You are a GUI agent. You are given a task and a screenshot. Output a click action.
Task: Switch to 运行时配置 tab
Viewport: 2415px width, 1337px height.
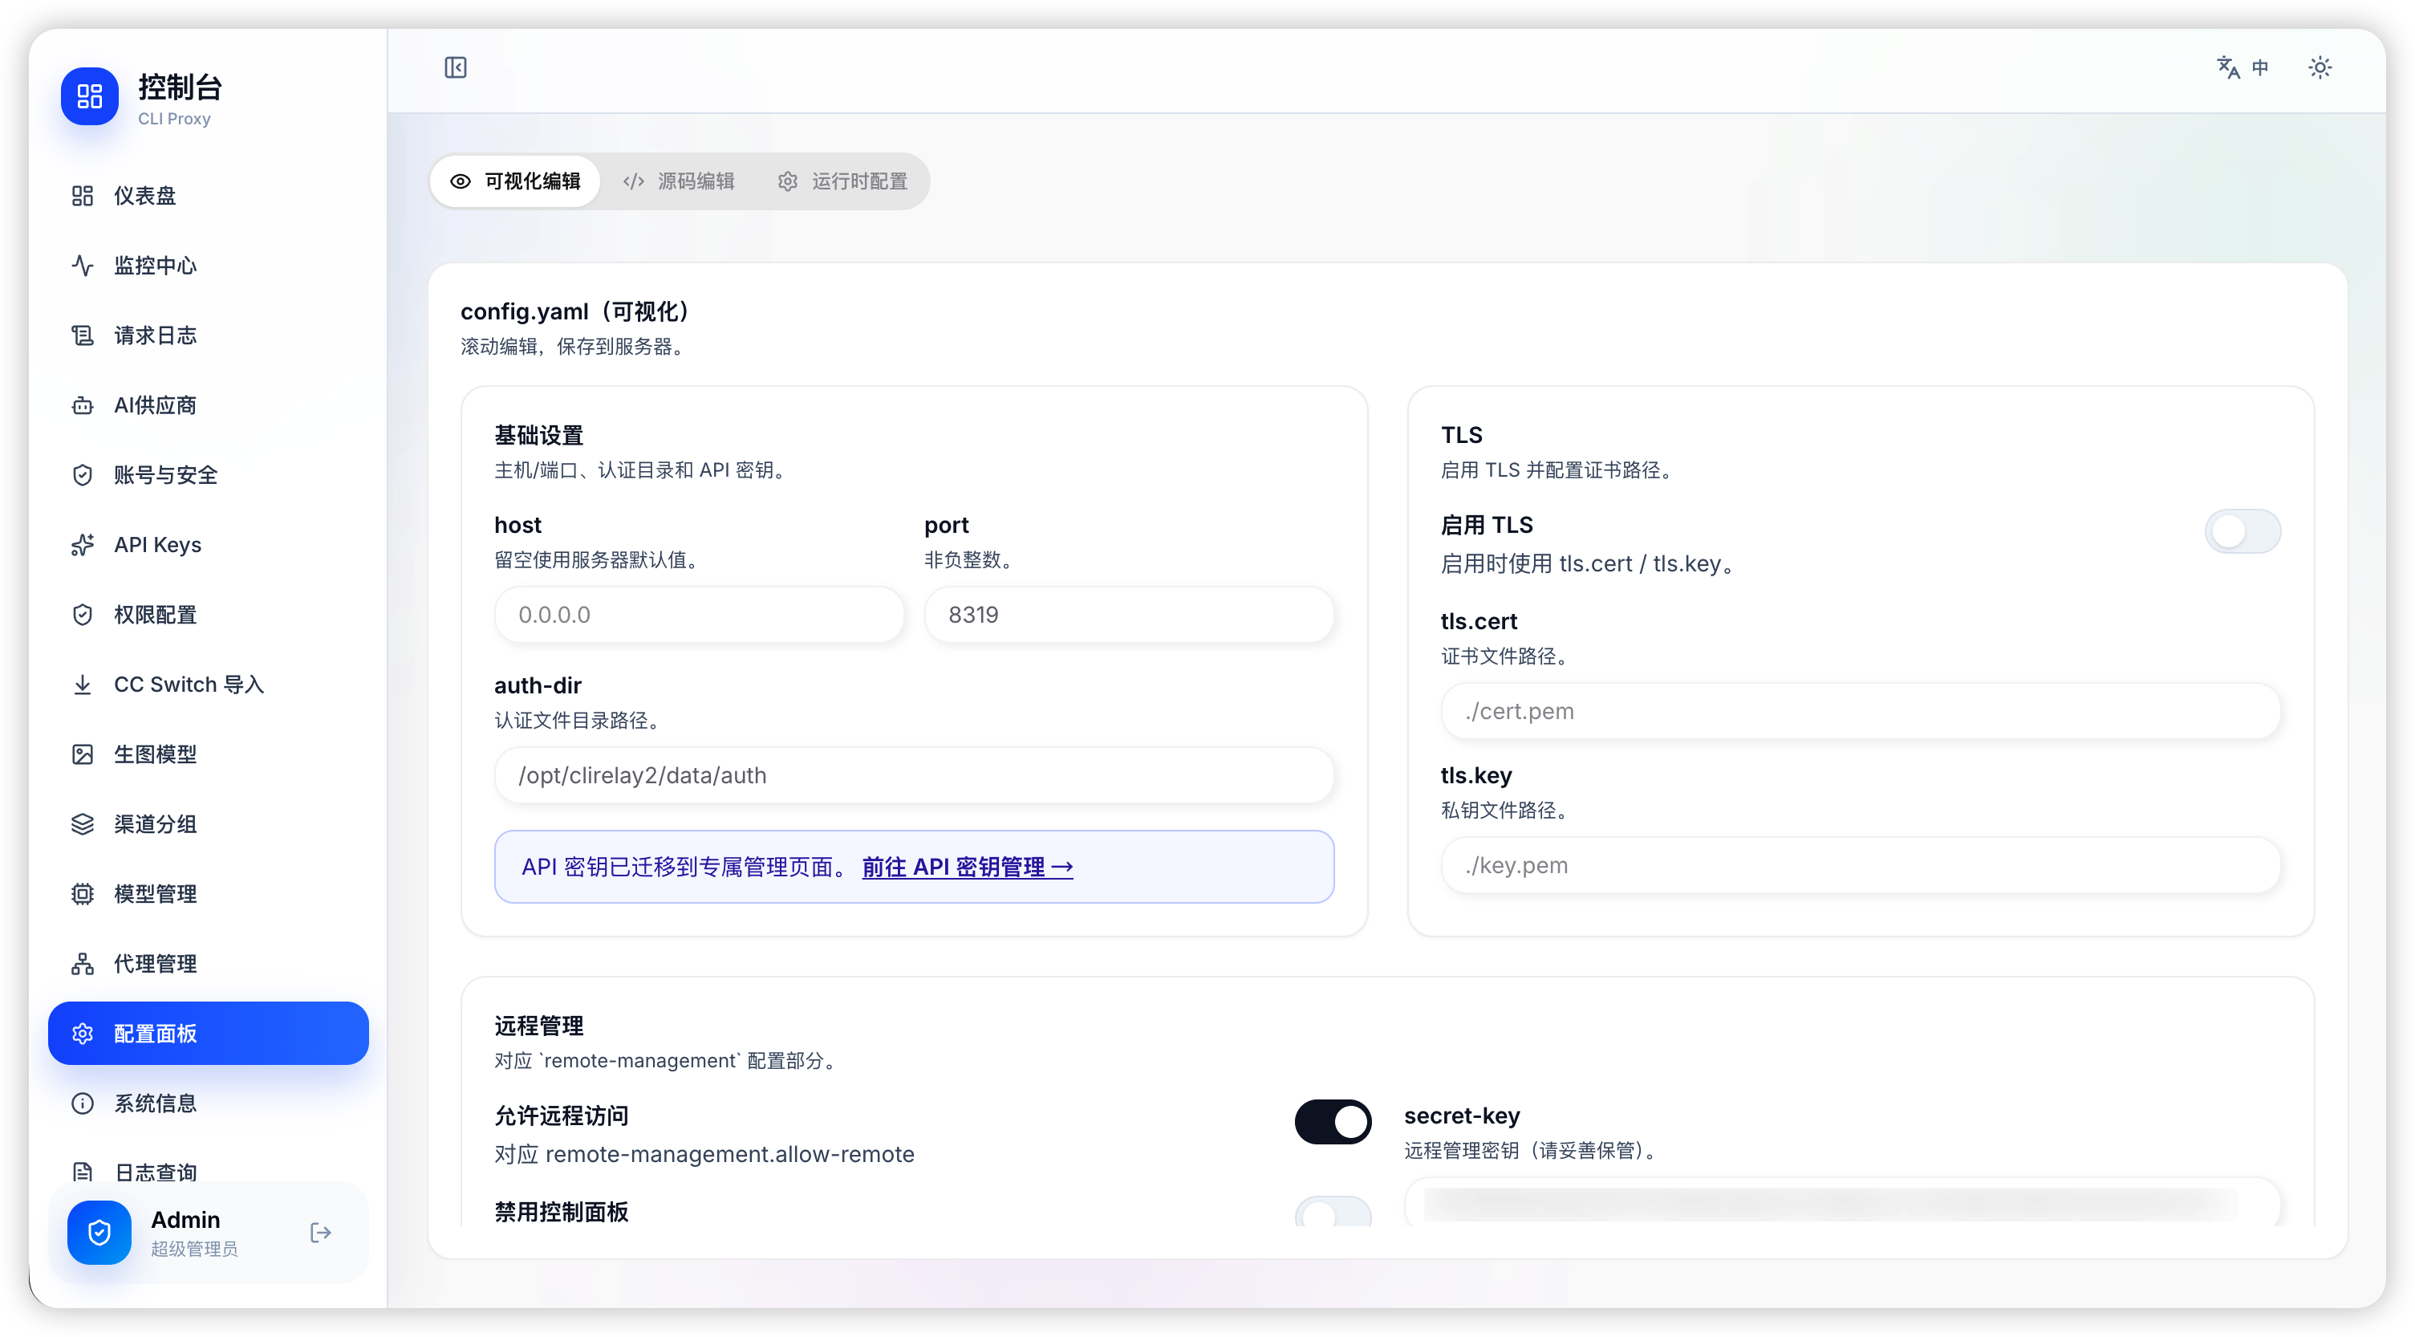(x=842, y=181)
